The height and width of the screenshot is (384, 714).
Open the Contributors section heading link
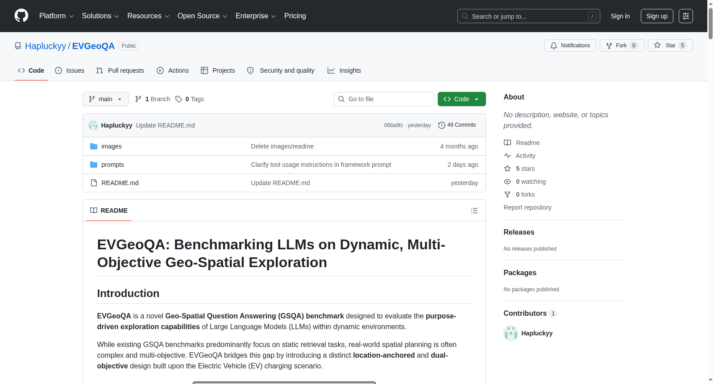point(531,314)
